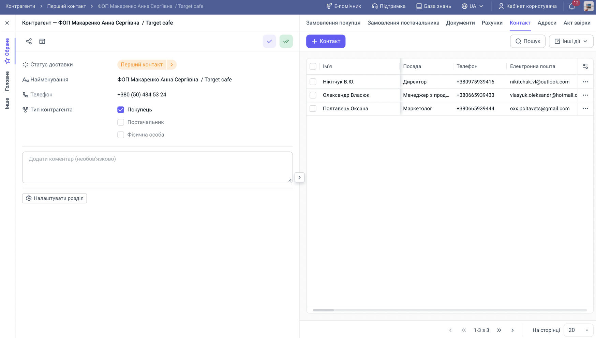Open row actions for Нікітчук В.Ю.
Image resolution: width=596 pixels, height=338 pixels.
point(585,82)
